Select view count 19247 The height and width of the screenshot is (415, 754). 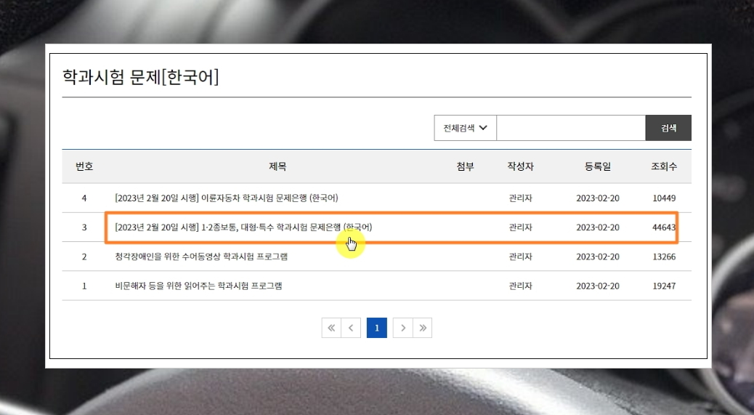click(x=664, y=286)
